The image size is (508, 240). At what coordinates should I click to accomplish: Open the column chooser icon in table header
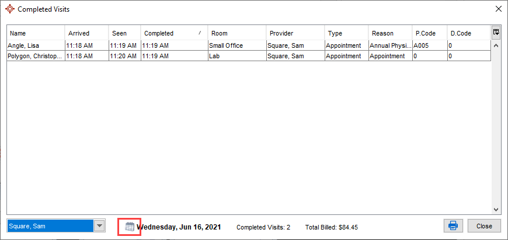coord(496,32)
